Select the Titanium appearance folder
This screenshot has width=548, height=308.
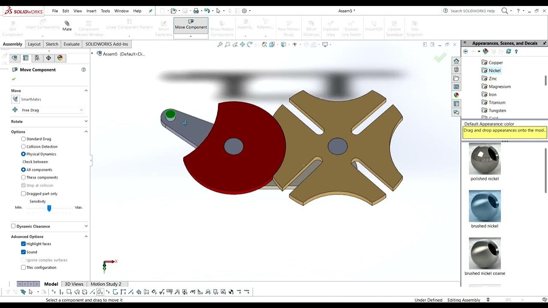coord(494,103)
